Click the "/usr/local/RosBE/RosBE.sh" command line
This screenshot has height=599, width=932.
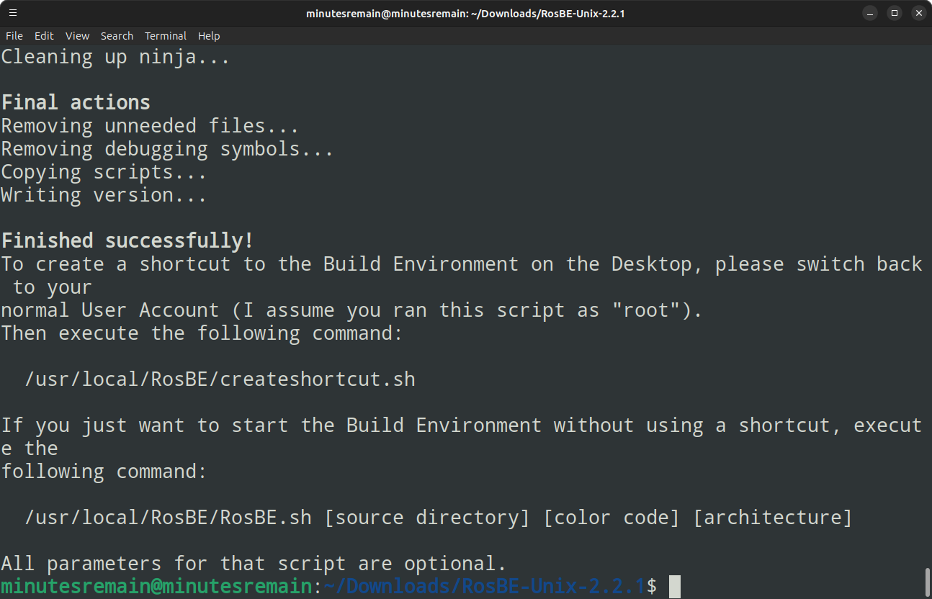pyautogui.click(x=439, y=517)
